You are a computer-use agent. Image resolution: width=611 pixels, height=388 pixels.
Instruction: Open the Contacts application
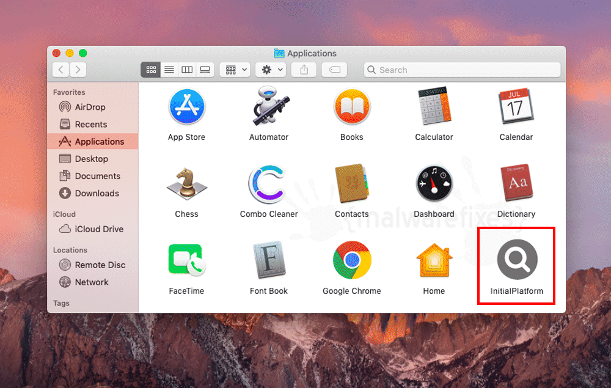tap(351, 183)
